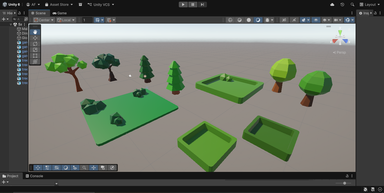Click the bug icon in status bar

365,189
